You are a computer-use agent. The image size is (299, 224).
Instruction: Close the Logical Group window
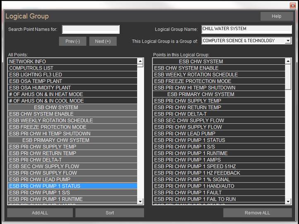(292, 5)
